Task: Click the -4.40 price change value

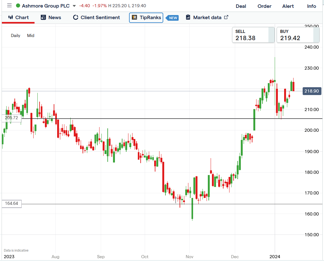Action: (84, 6)
